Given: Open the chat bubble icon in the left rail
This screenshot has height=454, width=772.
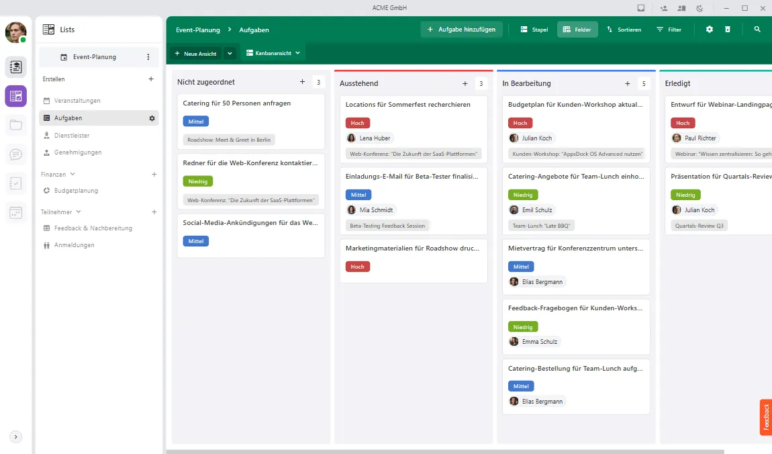Looking at the screenshot, I should (15, 154).
